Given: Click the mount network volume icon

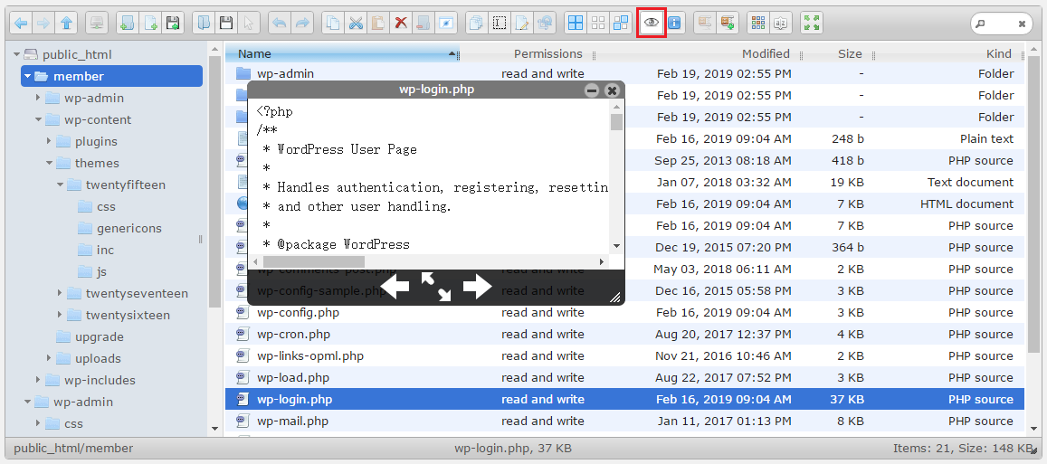Looking at the screenshot, I should [98, 23].
